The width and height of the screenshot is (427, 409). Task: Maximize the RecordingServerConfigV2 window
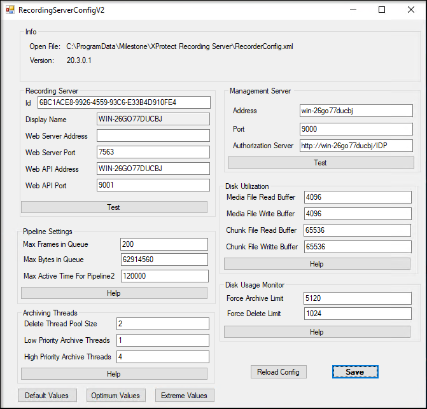point(382,10)
